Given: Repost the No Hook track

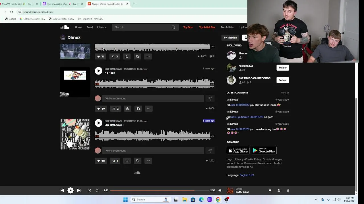Looking at the screenshot, I should pyautogui.click(x=115, y=109).
